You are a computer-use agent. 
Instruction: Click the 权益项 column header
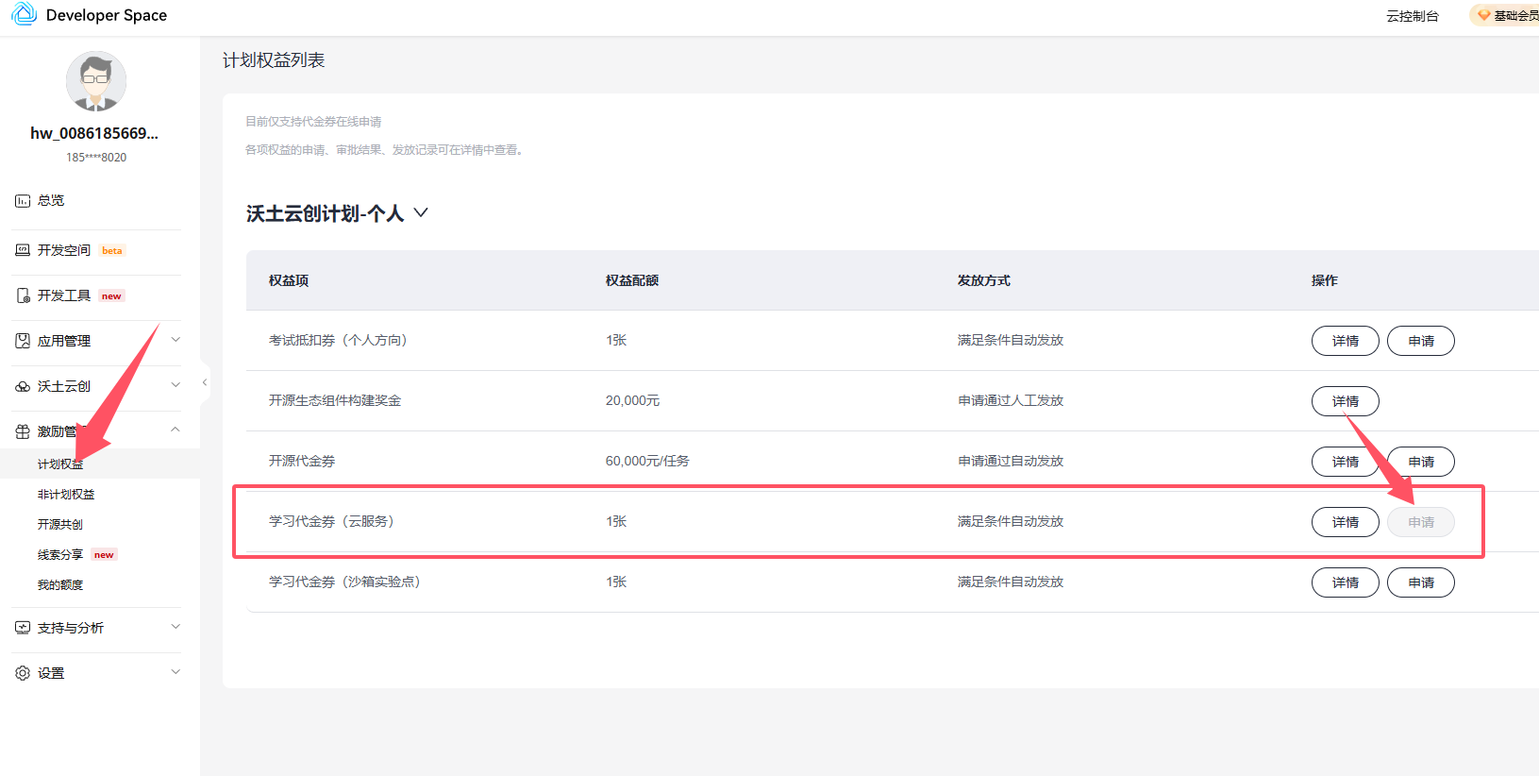pyautogui.click(x=289, y=280)
